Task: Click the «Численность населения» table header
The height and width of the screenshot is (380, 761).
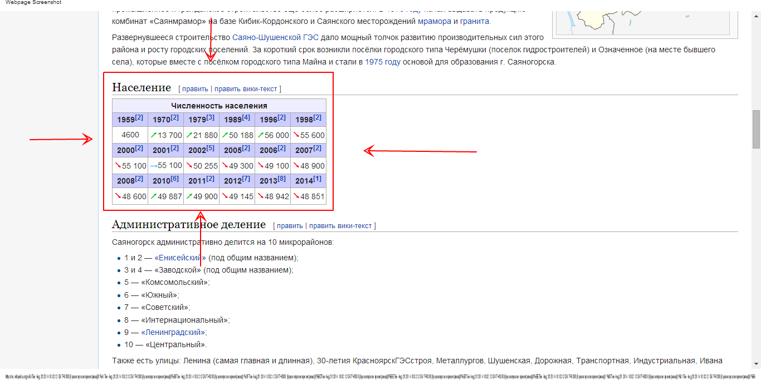Action: (219, 106)
